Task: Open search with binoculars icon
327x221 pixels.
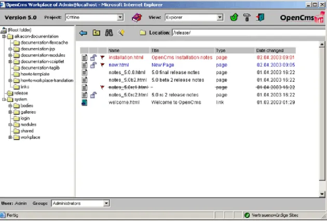Action: click(109, 33)
